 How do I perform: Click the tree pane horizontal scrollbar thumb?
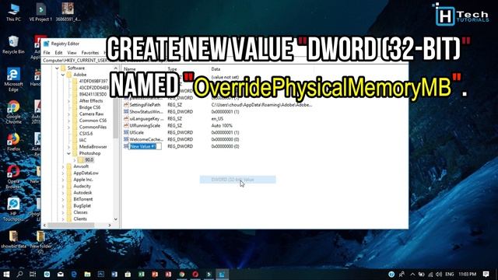point(71,225)
